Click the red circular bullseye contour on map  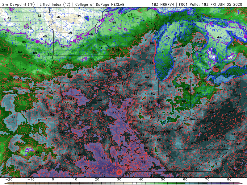pyautogui.click(x=119, y=172)
